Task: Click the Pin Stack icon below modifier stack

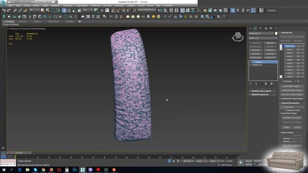Action: pos(251,84)
